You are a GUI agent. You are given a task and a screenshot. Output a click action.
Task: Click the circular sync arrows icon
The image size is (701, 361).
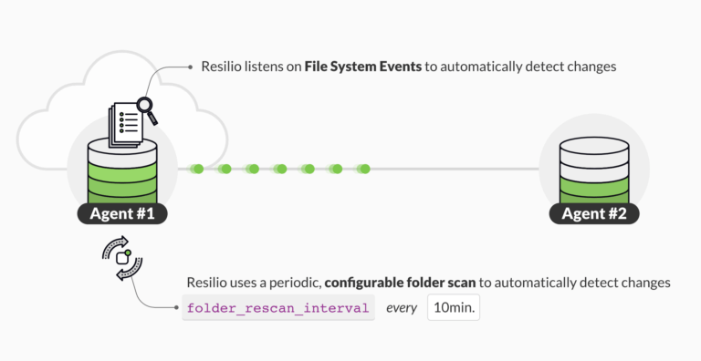pos(122,258)
